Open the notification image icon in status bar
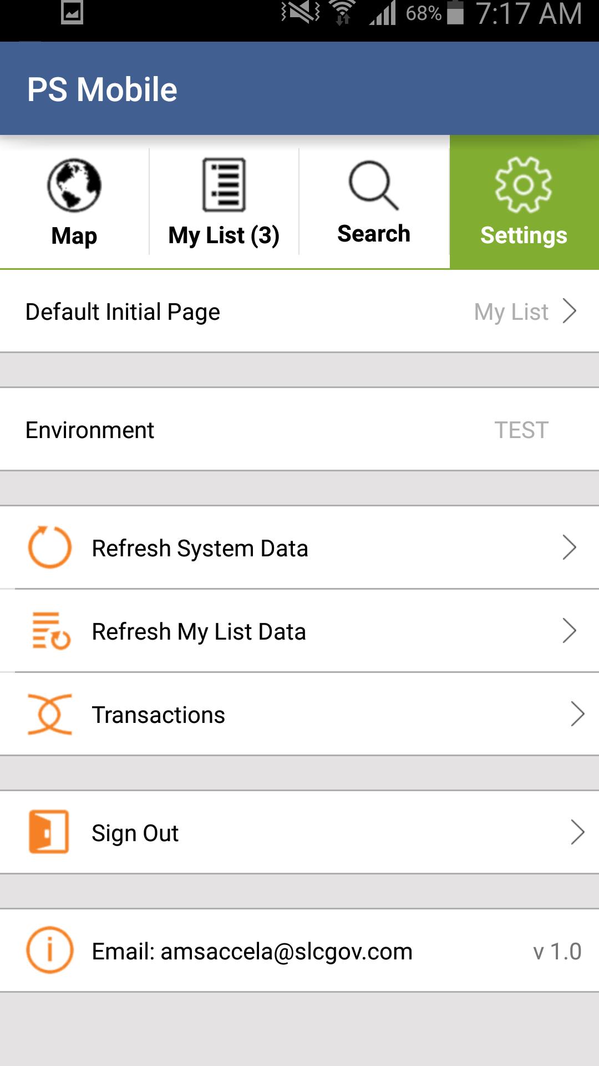 pos(72,13)
